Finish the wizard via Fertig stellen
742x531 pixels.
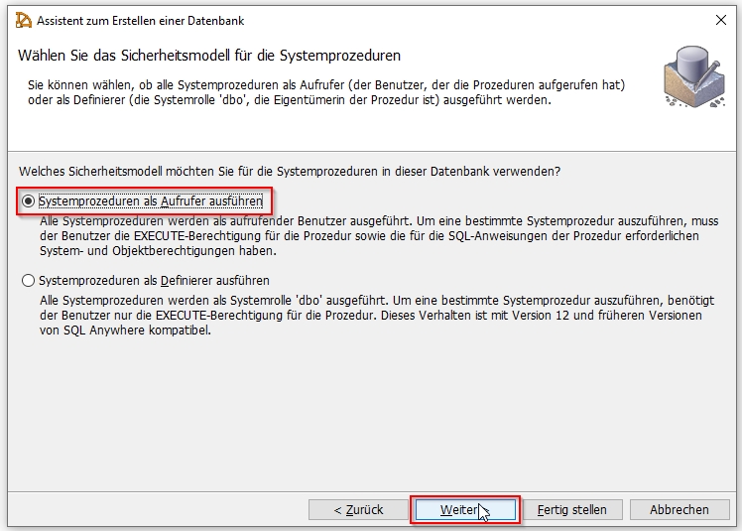572,510
